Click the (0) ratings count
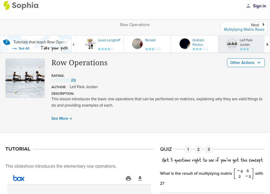 (73, 80)
